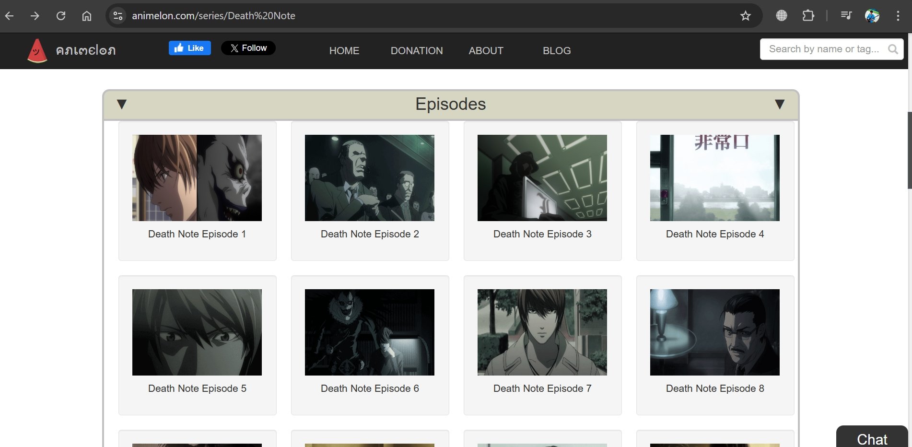This screenshot has height=447, width=912.
Task: Click the search magnifier icon
Action: tap(893, 49)
